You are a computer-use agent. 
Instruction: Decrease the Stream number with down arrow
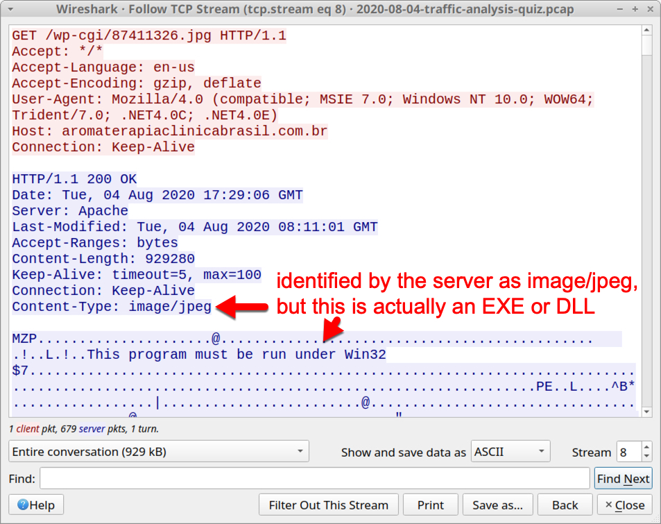[x=646, y=457]
